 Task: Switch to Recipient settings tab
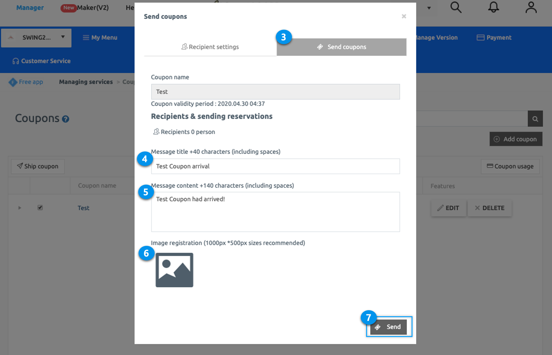pyautogui.click(x=210, y=47)
